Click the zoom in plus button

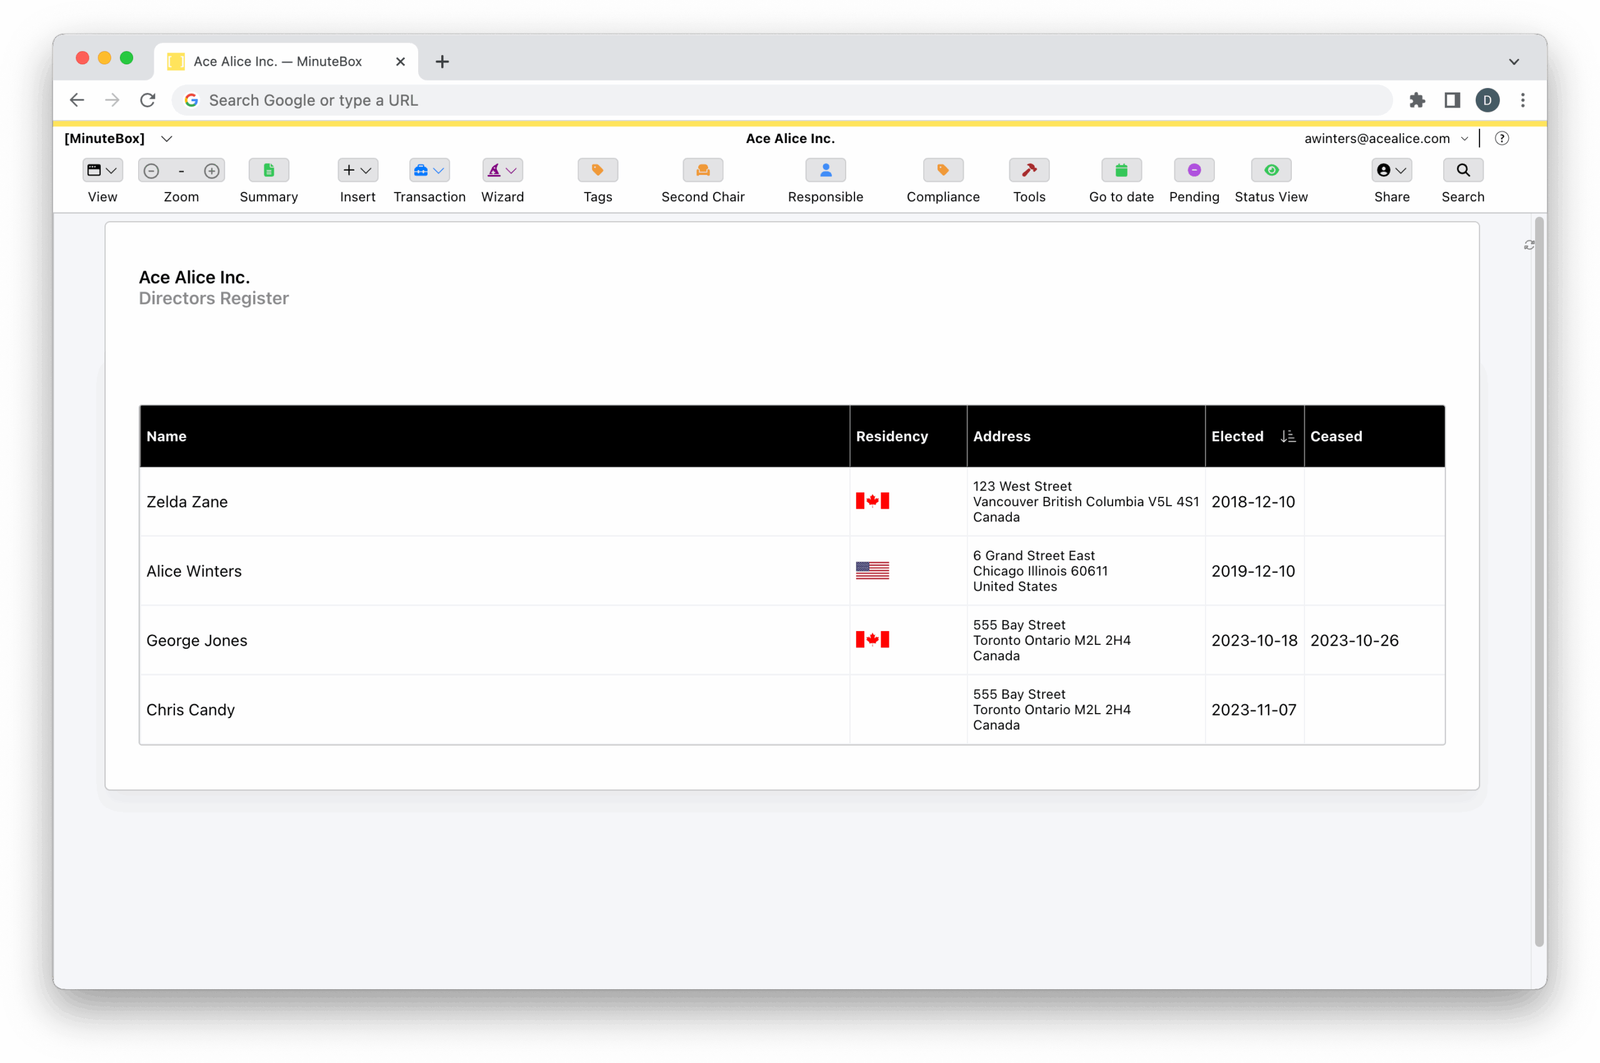click(x=211, y=171)
